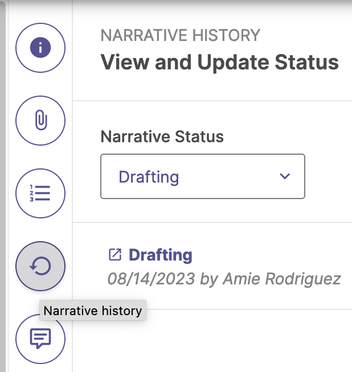The width and height of the screenshot is (352, 372).
Task: Click the external-link icon beside Drafting entry
Action: [x=115, y=255]
